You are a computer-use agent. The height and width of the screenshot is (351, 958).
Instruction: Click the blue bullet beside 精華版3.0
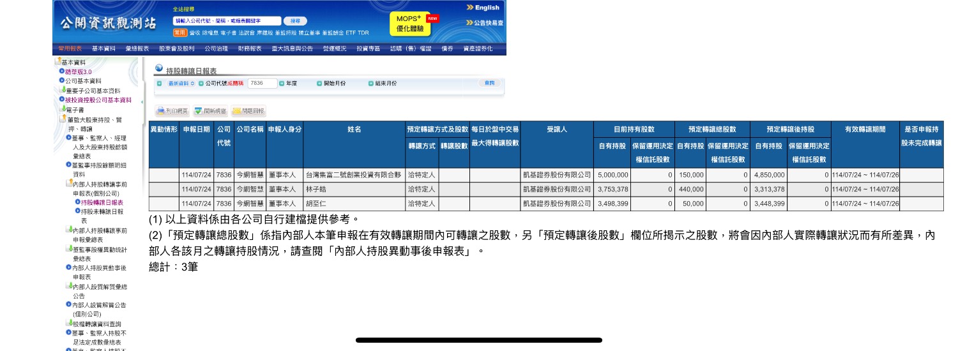62,71
